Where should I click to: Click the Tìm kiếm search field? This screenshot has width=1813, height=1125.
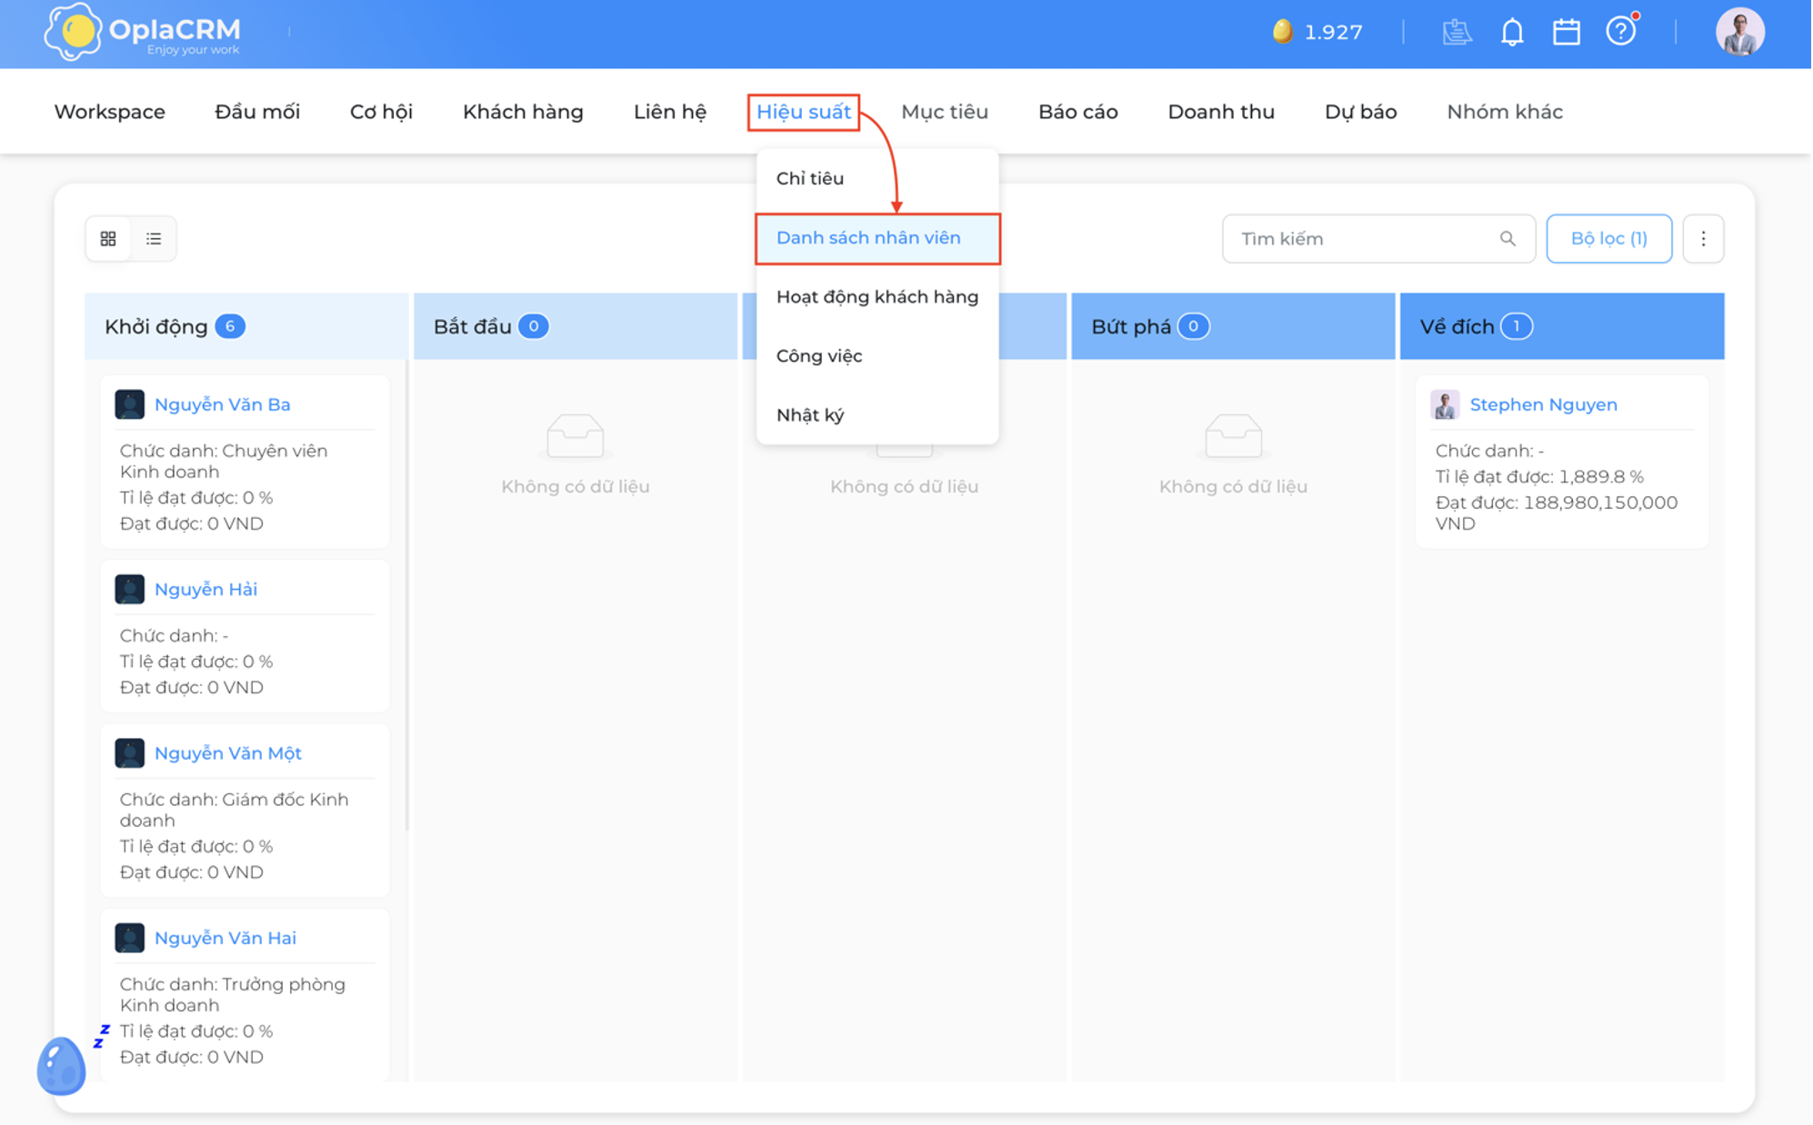point(1378,238)
